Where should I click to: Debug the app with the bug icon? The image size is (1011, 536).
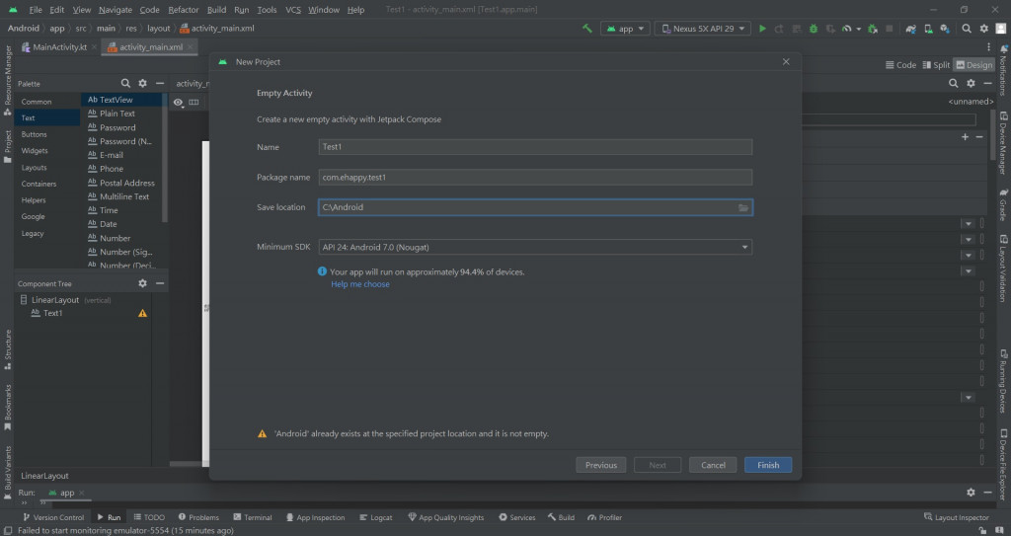(814, 29)
